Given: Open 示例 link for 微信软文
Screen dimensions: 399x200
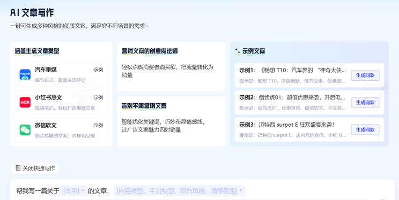Looking at the screenshot, I should click(x=98, y=125).
